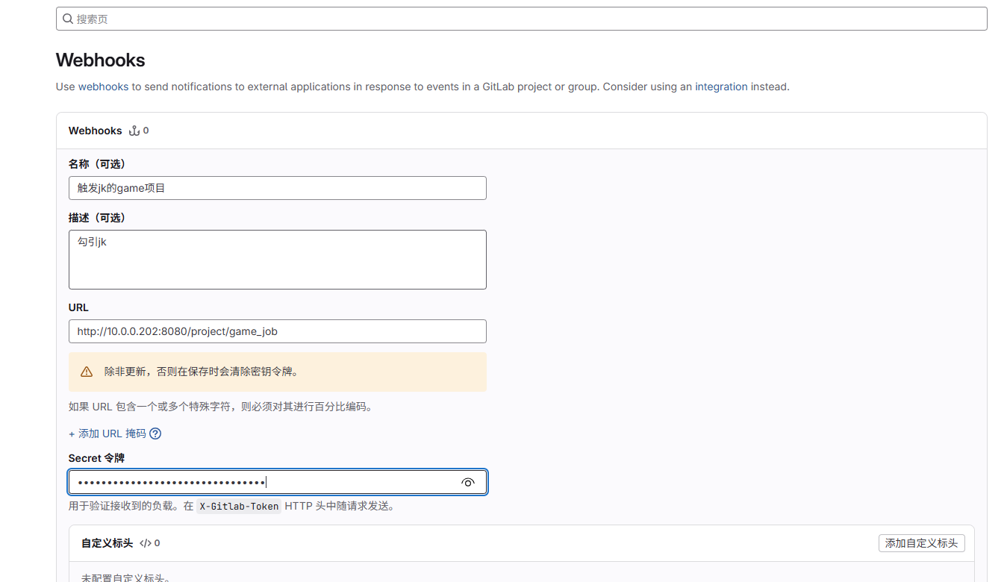Edit the URL field containing game_job
Image resolution: width=1007 pixels, height=582 pixels.
click(277, 331)
